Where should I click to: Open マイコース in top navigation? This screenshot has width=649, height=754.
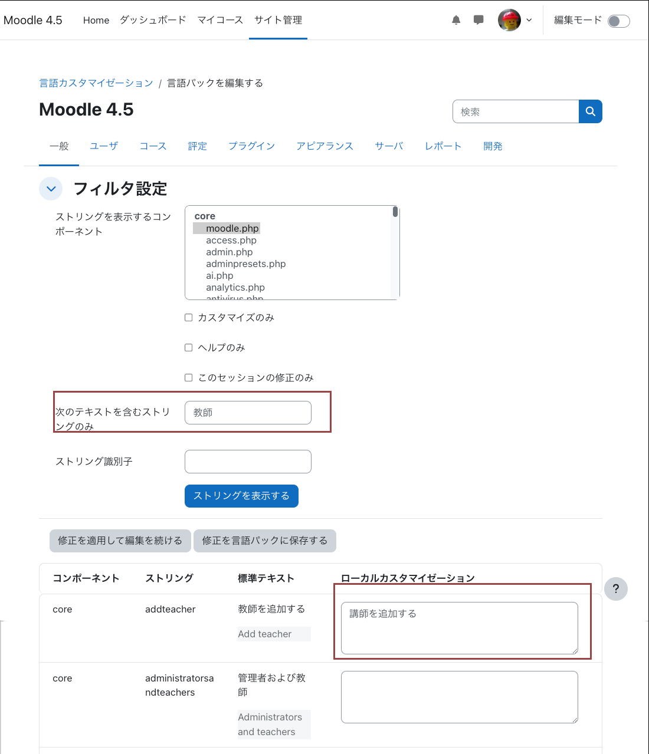220,20
